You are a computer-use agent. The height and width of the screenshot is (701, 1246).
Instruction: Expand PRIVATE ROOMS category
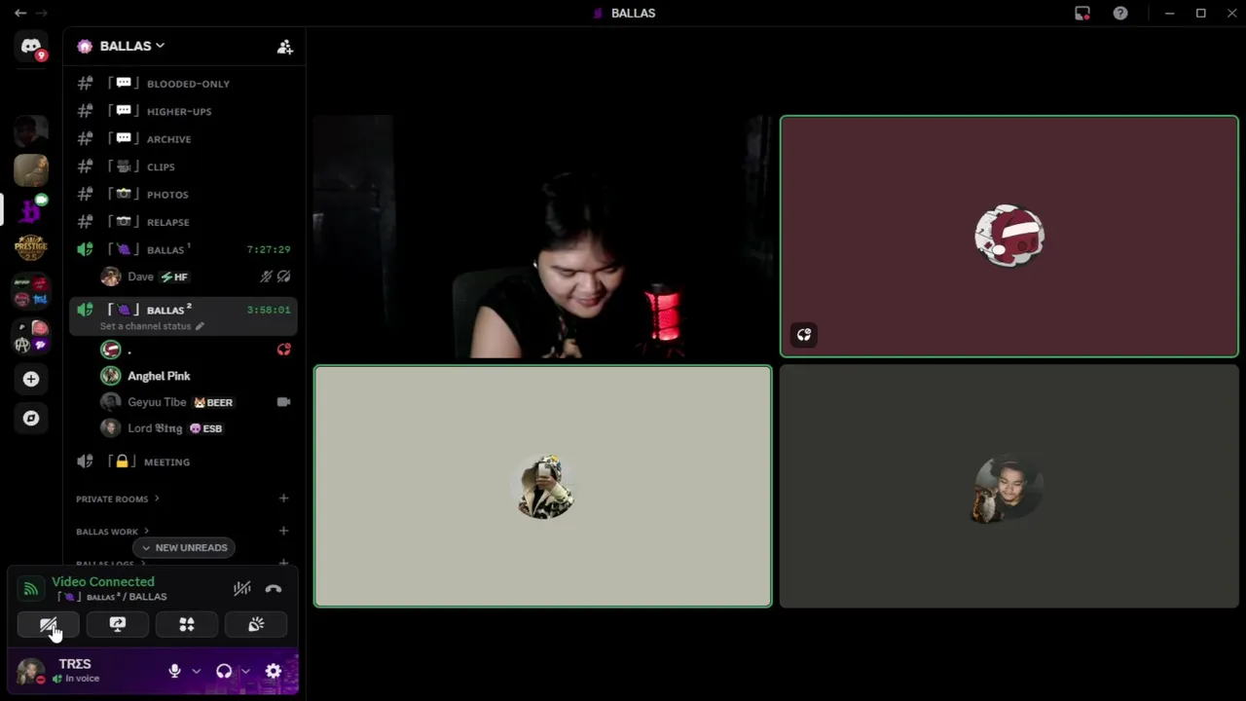coord(118,498)
